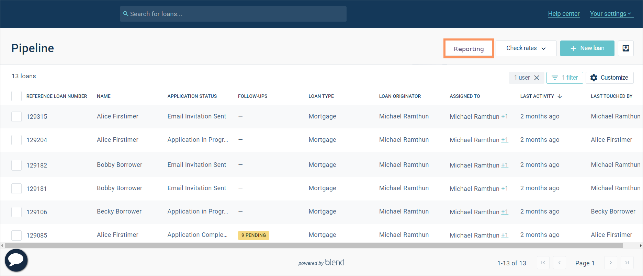Go to last page arrow
Viewport: 643px width, 276px height.
627,263
